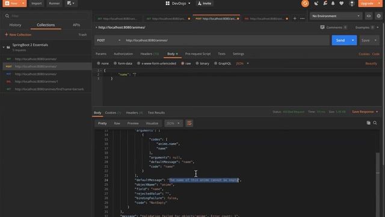Open the Tests request tab
Viewport: 385px width, 217px height.
coord(221,54)
